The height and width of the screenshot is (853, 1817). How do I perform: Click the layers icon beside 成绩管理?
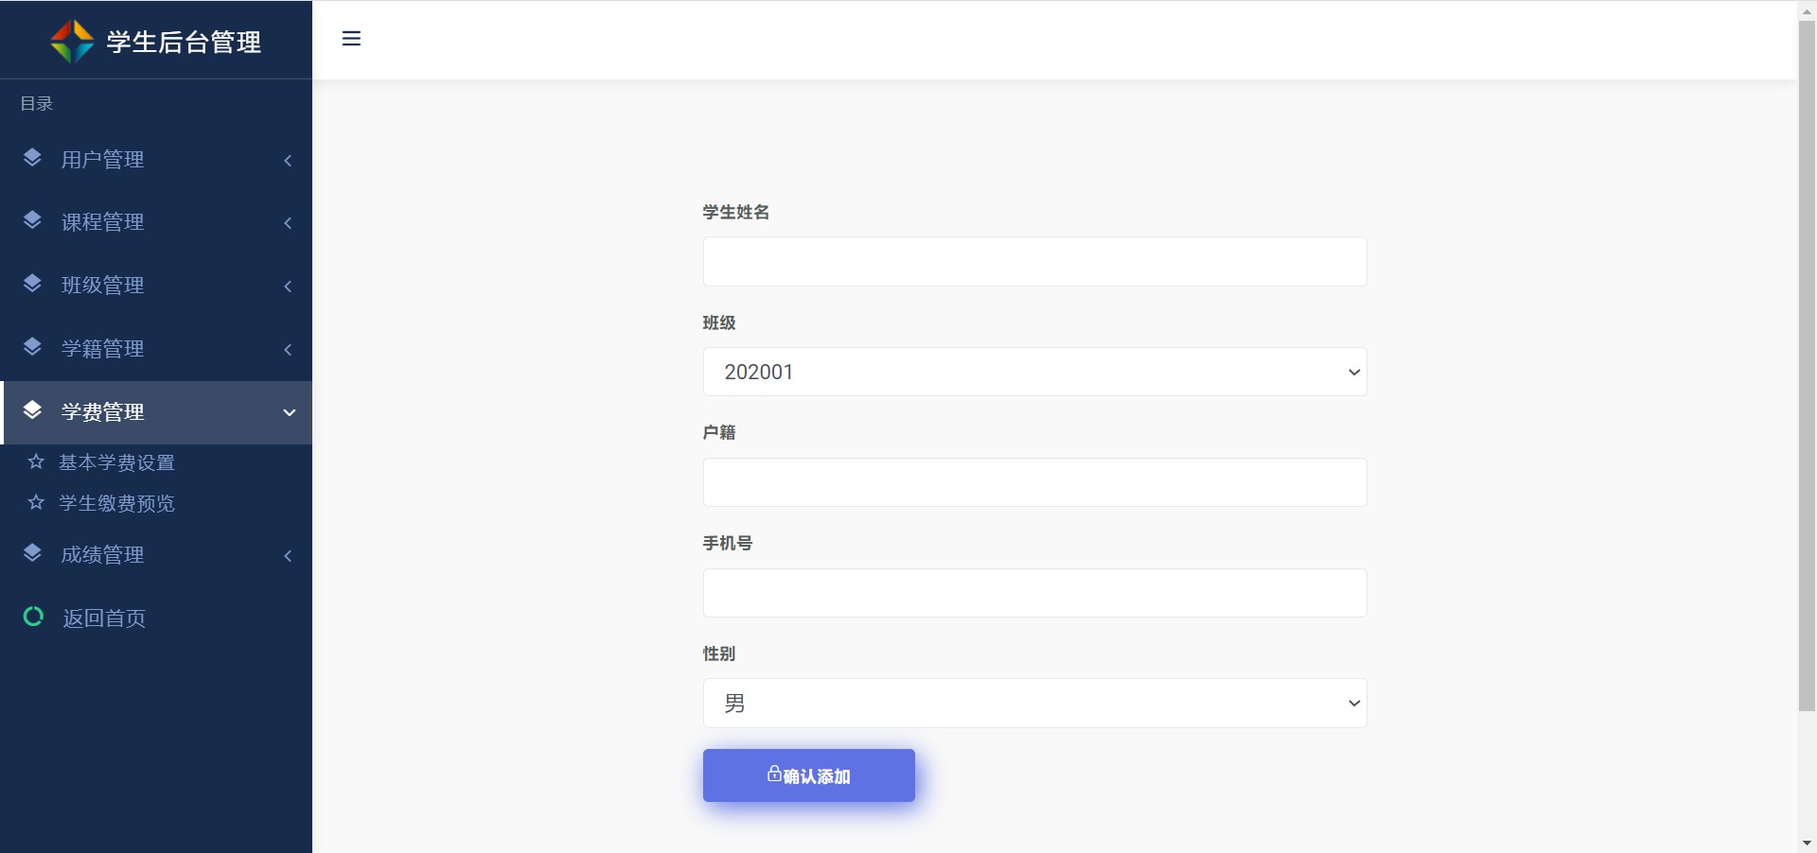point(32,553)
